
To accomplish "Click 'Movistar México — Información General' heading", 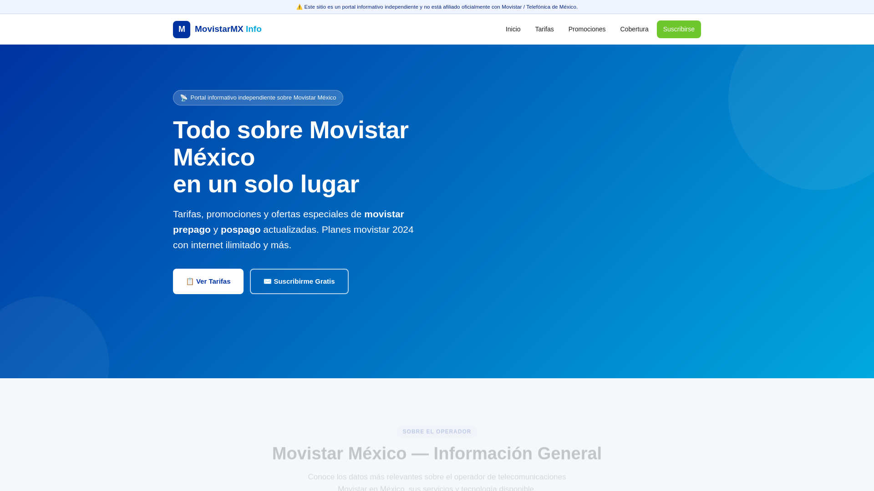I will click(x=437, y=453).
